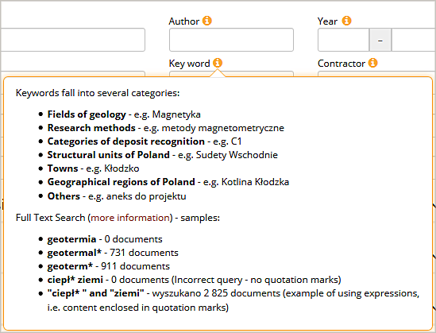Click the 'Fields of geology' category text
436x333 pixels.
click(x=87, y=114)
